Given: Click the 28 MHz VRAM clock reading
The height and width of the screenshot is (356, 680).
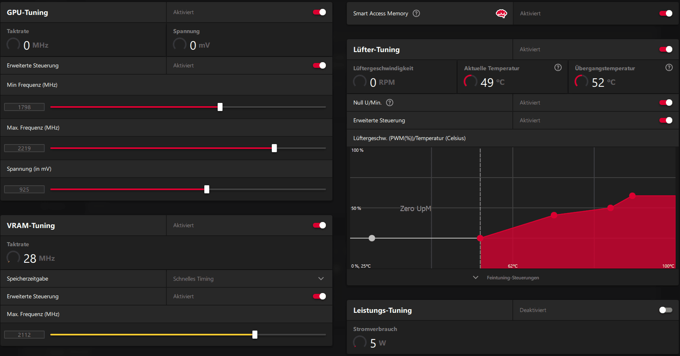Looking at the screenshot, I should click(39, 258).
